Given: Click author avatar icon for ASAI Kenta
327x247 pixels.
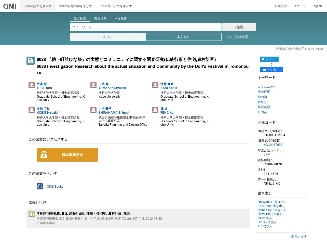Looking at the screenshot, I should (x=155, y=85).
